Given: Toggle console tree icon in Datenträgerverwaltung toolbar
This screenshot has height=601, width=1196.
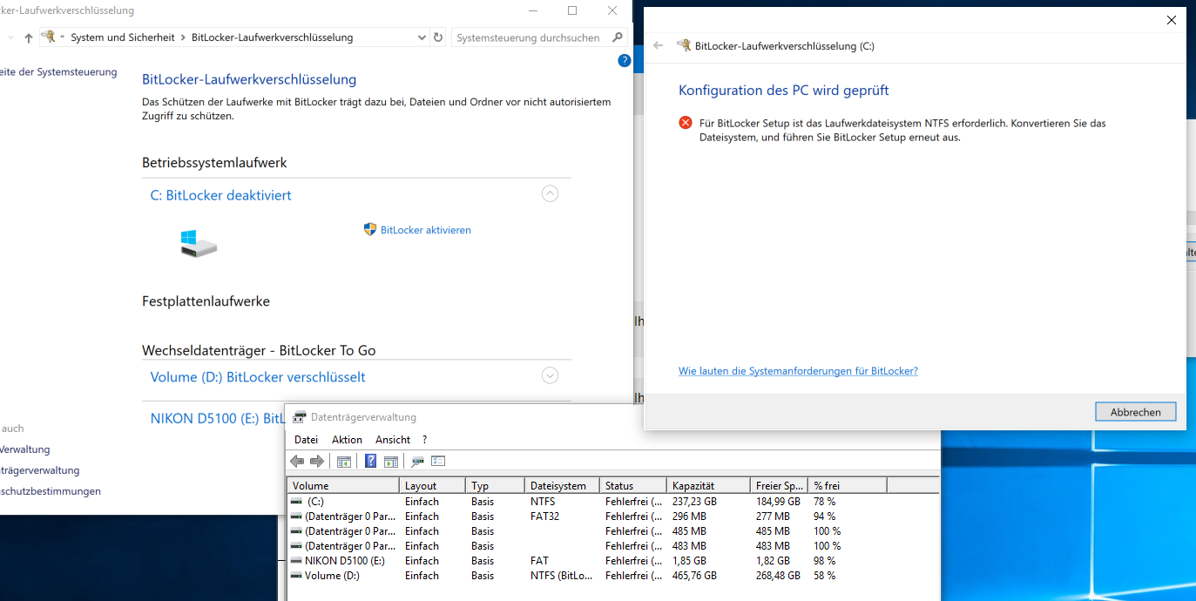Looking at the screenshot, I should 344,461.
